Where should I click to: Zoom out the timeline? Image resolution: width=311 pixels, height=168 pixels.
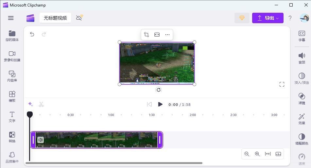[247, 154]
